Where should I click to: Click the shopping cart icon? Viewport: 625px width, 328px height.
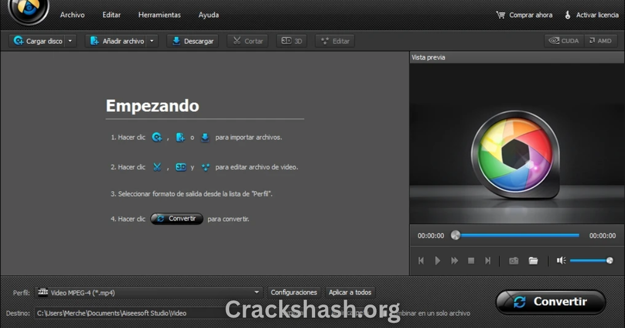coord(501,15)
